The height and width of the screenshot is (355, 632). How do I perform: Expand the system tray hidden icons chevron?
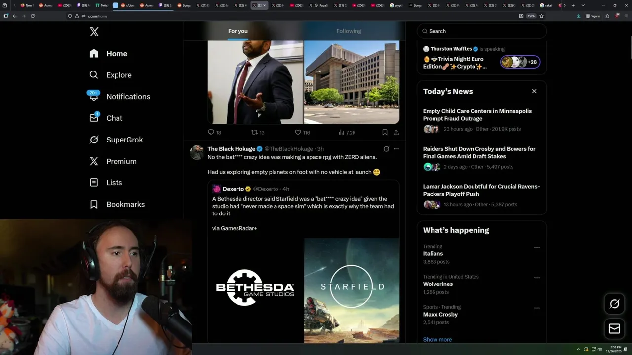pos(578,349)
